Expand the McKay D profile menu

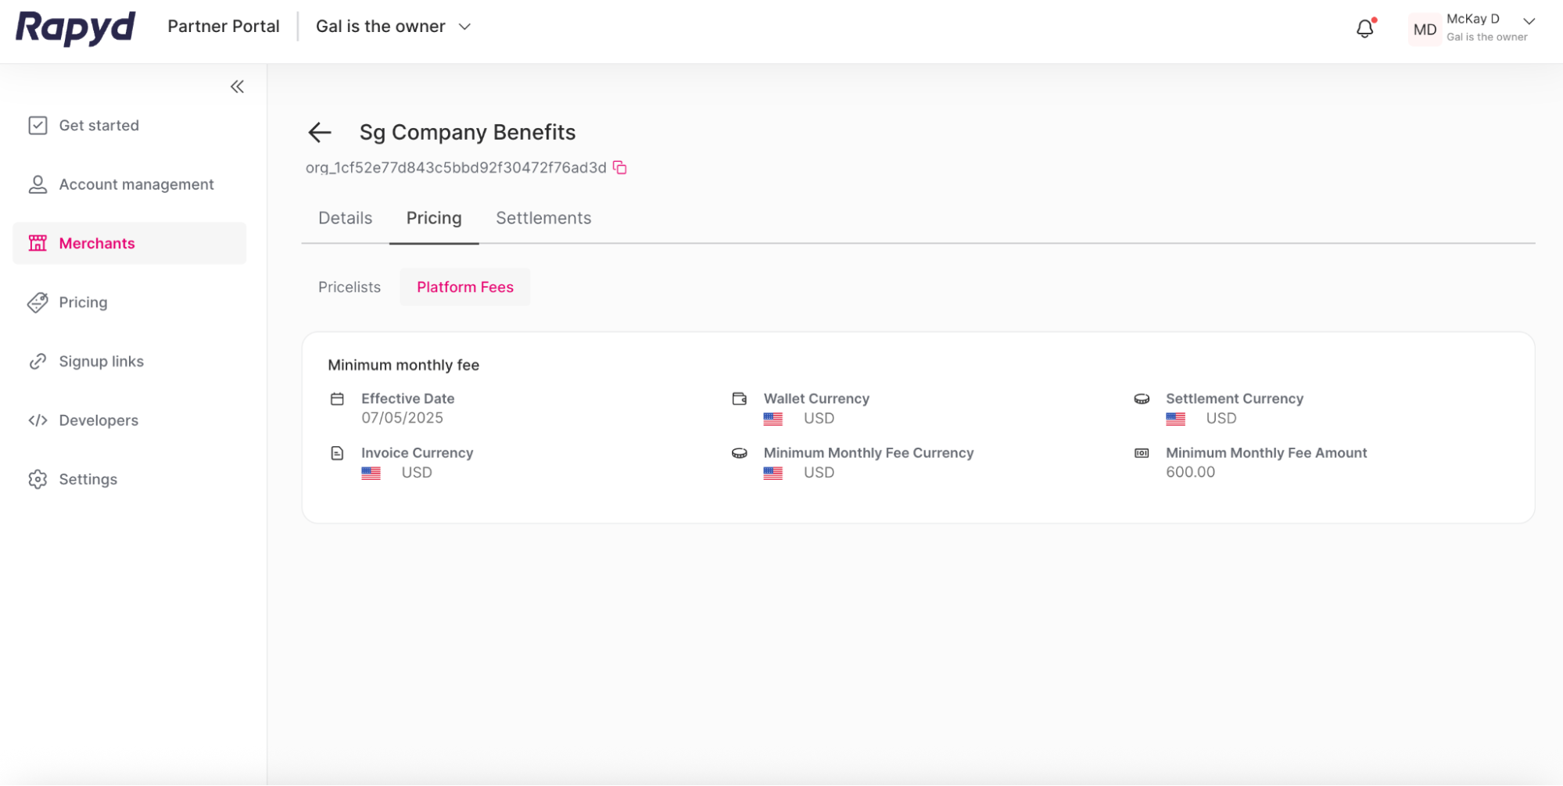[x=1528, y=23]
